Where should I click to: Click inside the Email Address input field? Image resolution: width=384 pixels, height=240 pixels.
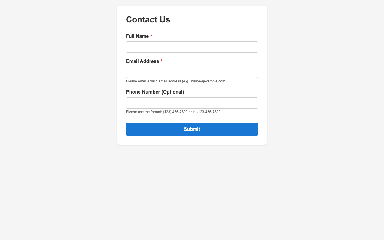pyautogui.click(x=192, y=72)
